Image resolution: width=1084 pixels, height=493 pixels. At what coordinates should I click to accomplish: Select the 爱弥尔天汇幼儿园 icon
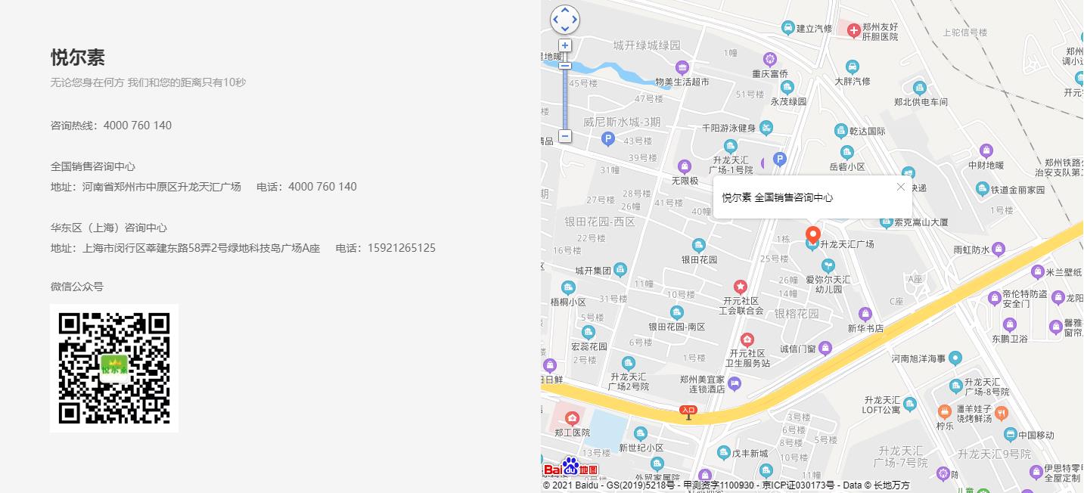[x=828, y=265]
